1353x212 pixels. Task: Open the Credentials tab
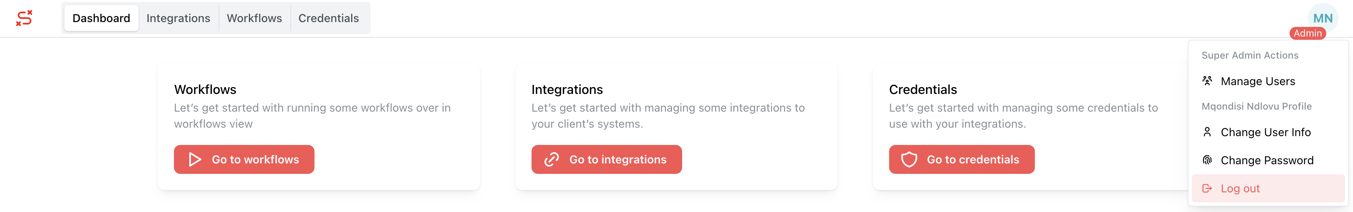tap(328, 18)
